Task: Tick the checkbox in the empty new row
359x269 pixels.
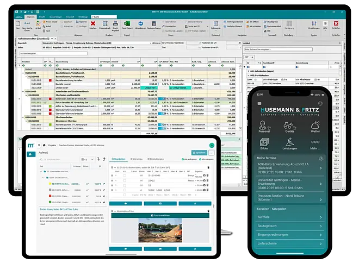Action: pos(125,195)
